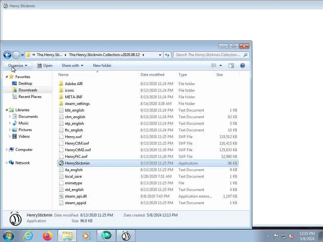This screenshot has height=242, width=323.
Task: Click New folder button
Action: (x=102, y=66)
